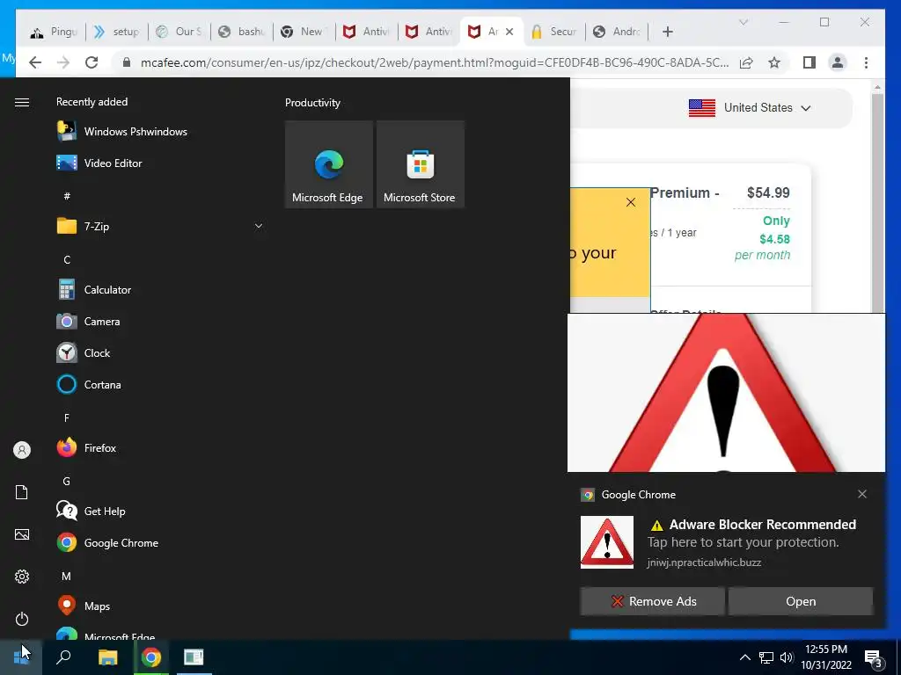Open Settings gear in Start sidebar
901x675 pixels.
pos(22,577)
